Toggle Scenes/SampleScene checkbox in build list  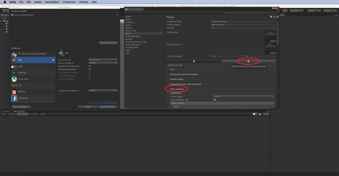12,15
